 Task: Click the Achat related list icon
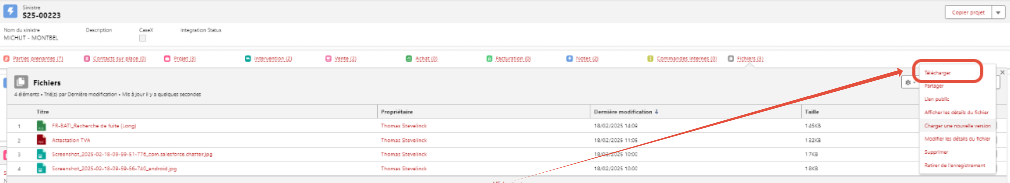point(409,59)
